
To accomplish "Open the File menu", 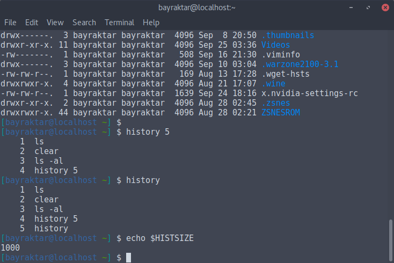I will [x=10, y=23].
